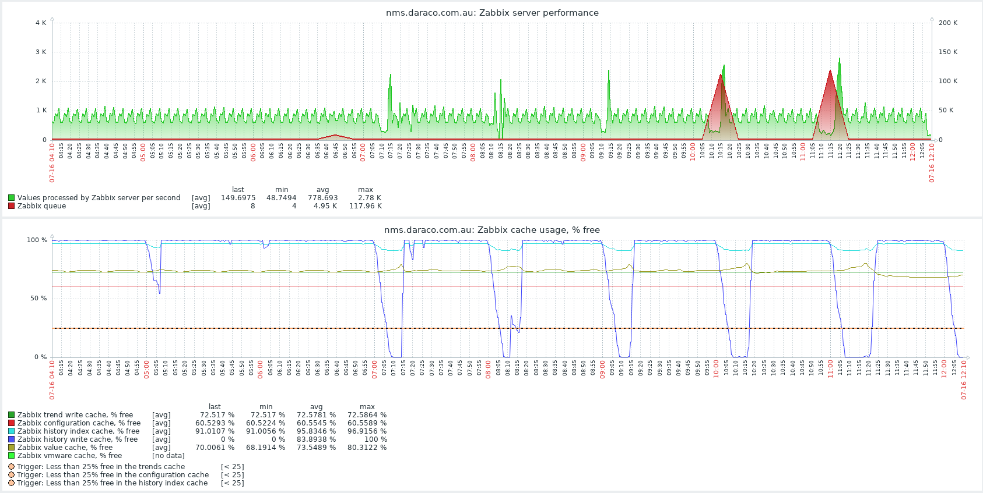
Task: Select the last value '149.6975'
Action: pos(238,198)
